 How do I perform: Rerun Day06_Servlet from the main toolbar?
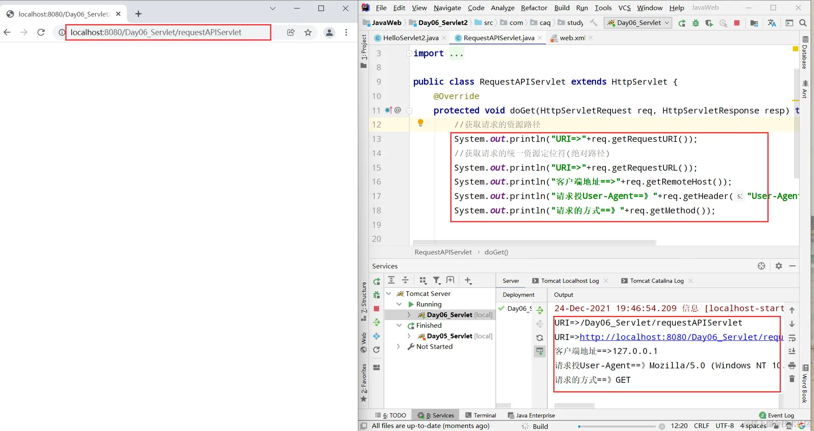(682, 23)
